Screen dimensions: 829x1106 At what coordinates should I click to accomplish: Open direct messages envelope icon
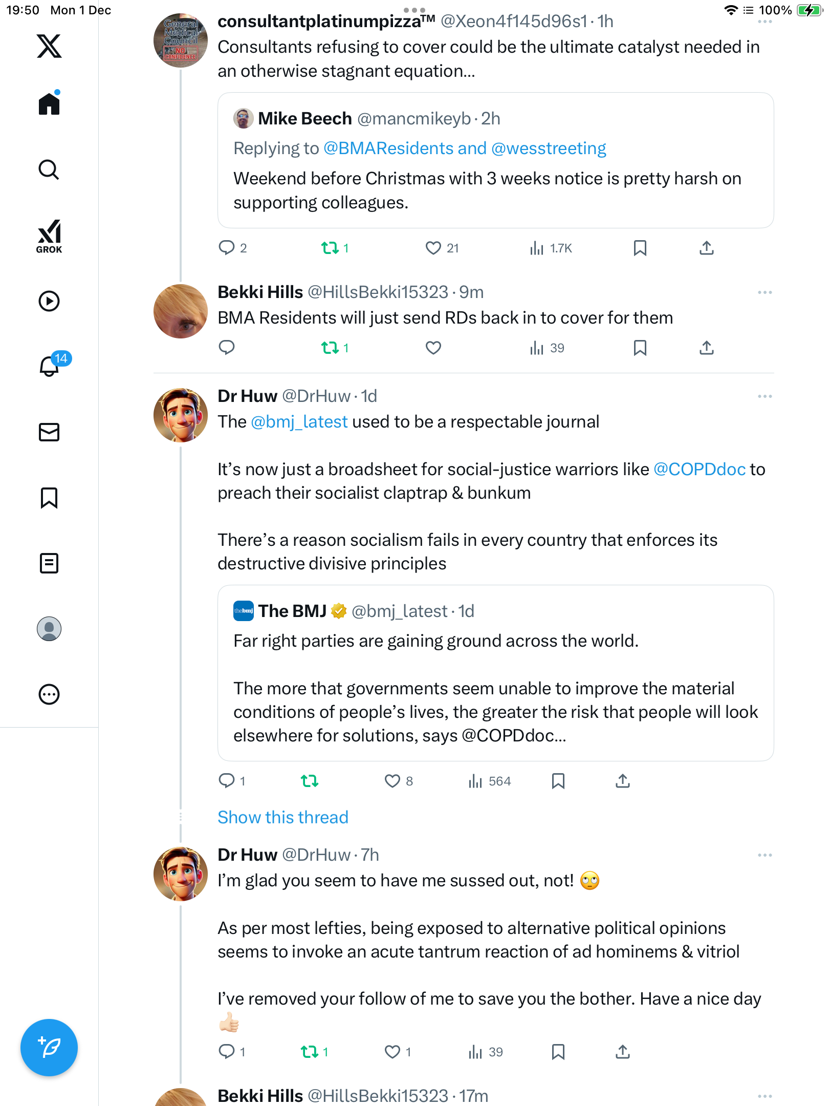click(x=49, y=432)
